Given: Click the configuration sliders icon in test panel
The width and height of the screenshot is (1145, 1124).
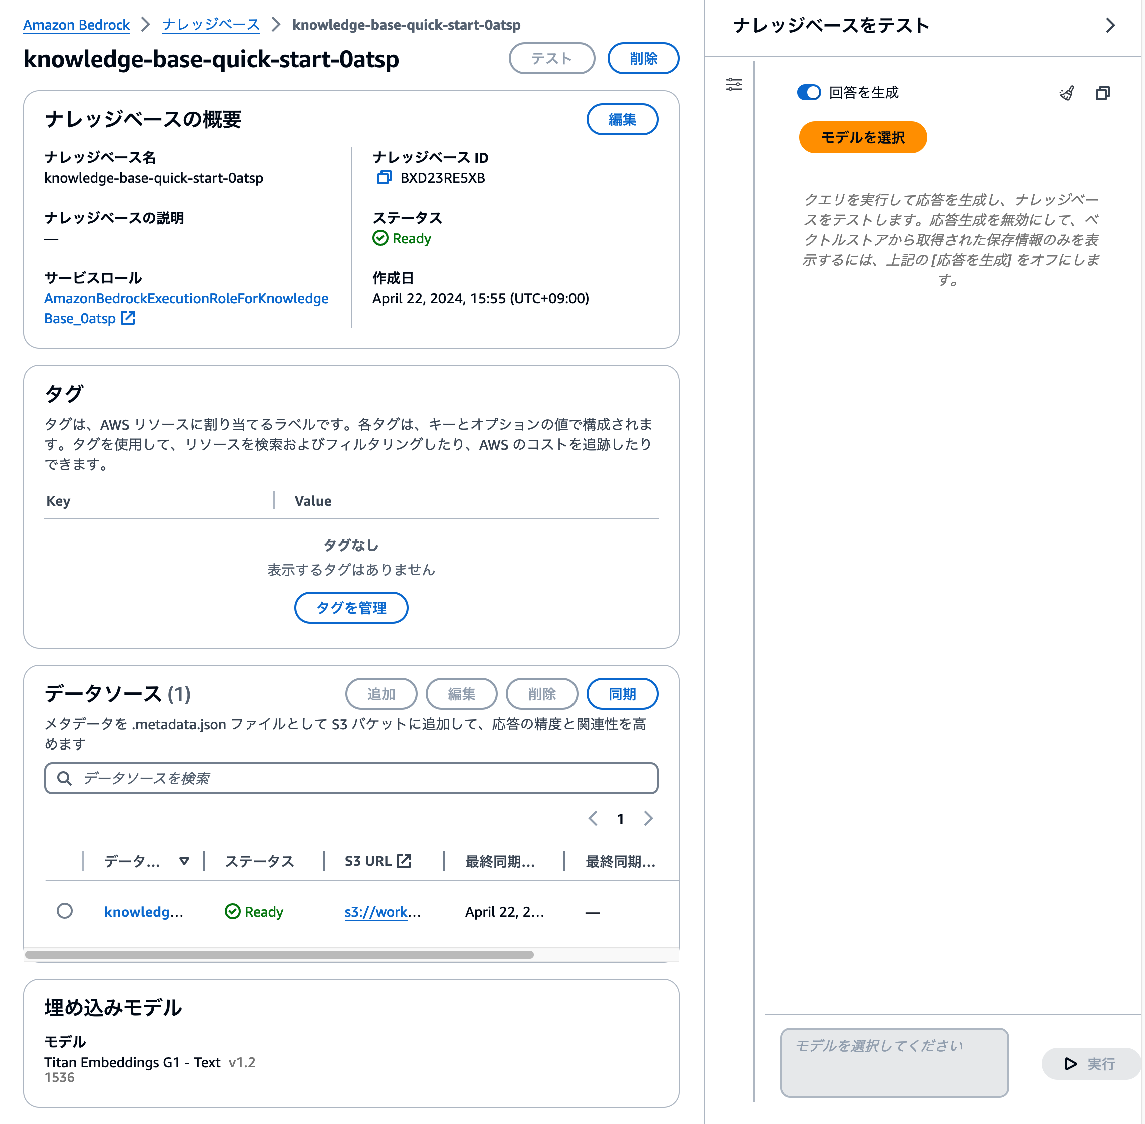Looking at the screenshot, I should click(734, 84).
